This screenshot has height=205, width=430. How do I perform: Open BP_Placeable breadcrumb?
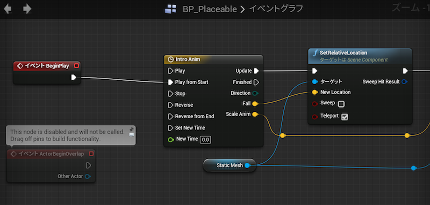[x=210, y=9]
